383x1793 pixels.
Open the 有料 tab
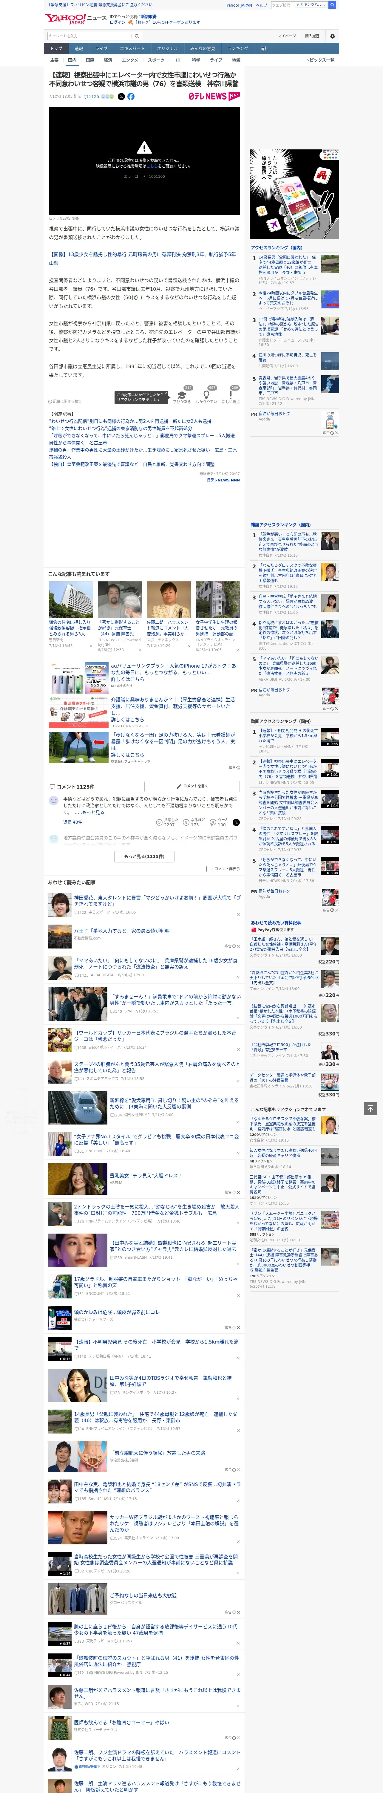click(x=264, y=49)
